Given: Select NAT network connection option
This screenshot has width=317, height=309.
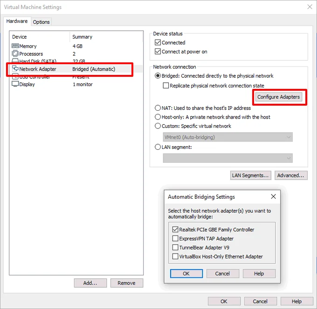Looking at the screenshot, I should pos(158,108).
